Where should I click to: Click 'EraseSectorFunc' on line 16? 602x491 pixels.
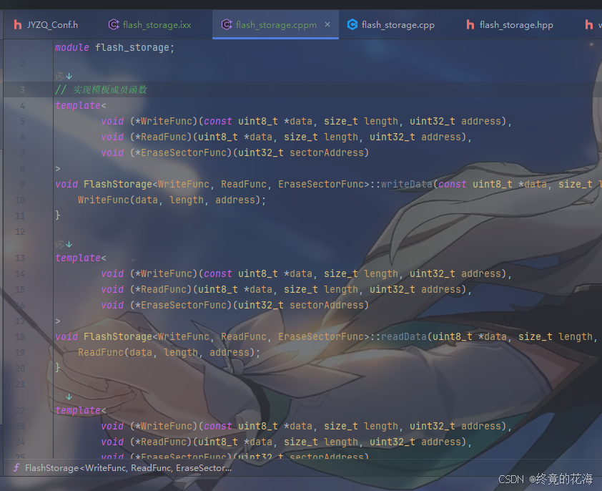pos(184,306)
